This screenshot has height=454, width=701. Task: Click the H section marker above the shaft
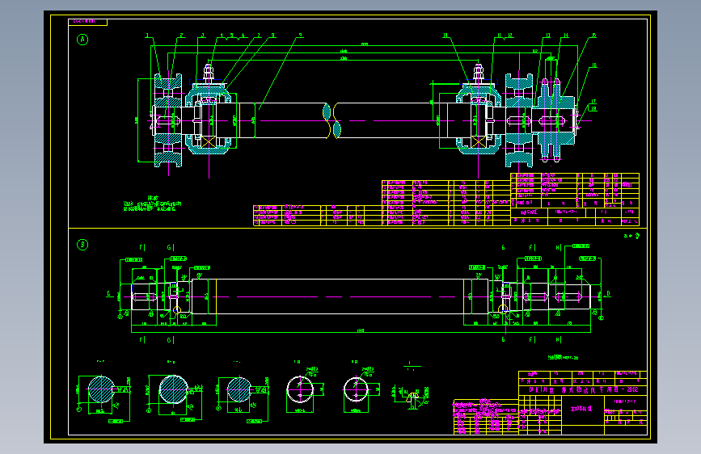tap(559, 247)
